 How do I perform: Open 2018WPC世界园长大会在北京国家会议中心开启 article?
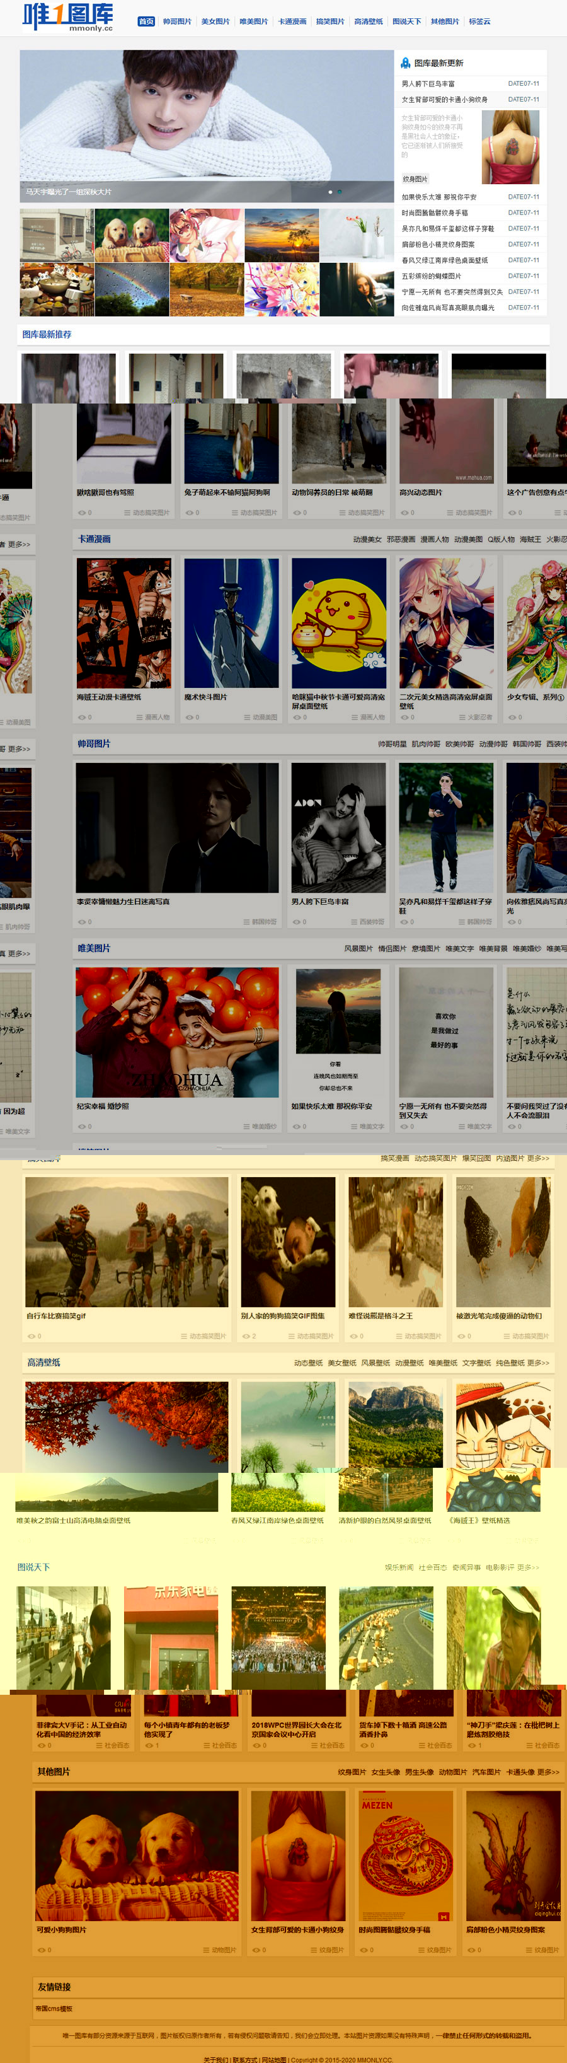297,1730
